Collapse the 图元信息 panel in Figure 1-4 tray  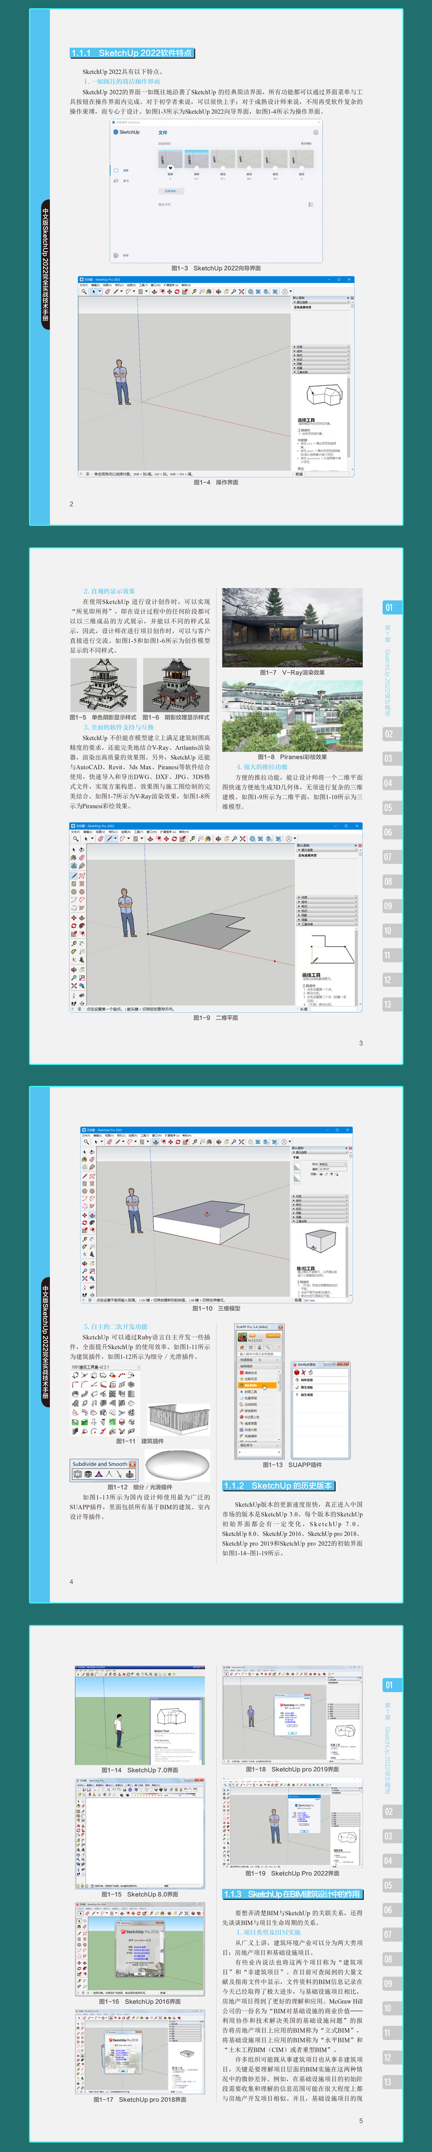[321, 302]
